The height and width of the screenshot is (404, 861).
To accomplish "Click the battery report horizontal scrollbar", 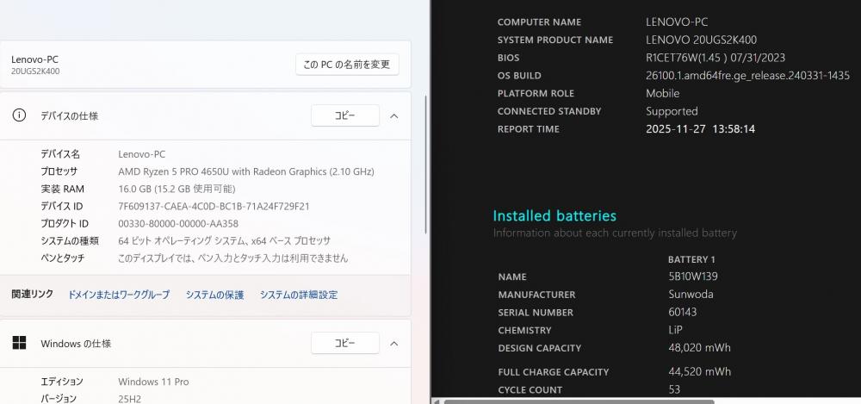I will click(x=579, y=401).
